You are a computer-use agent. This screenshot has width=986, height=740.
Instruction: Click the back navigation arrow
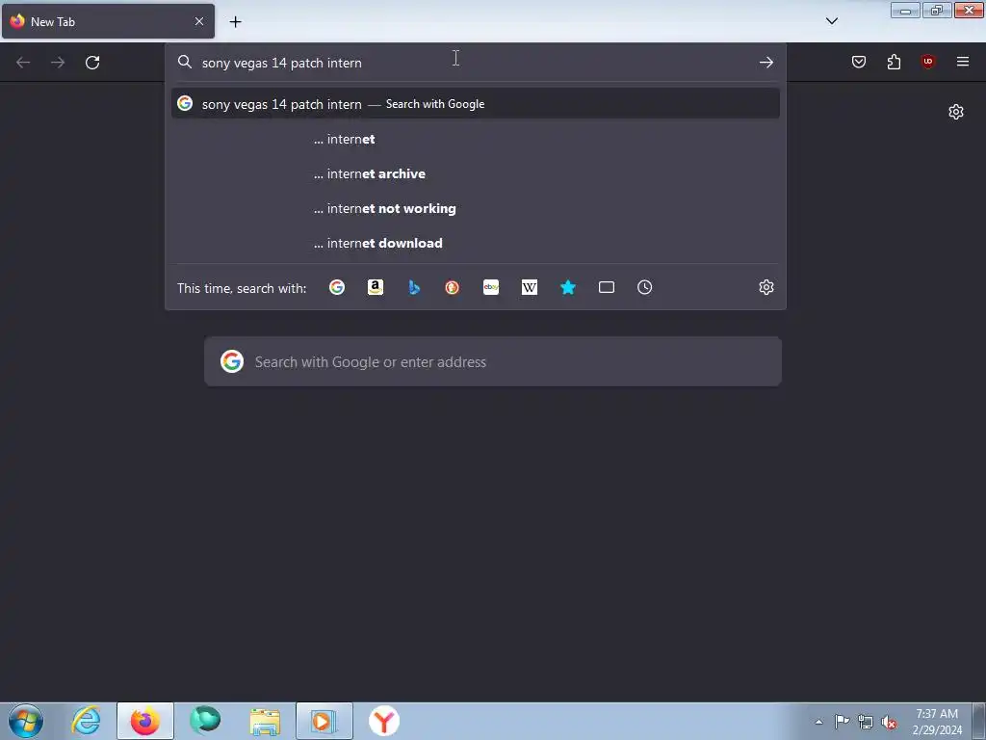(x=23, y=63)
